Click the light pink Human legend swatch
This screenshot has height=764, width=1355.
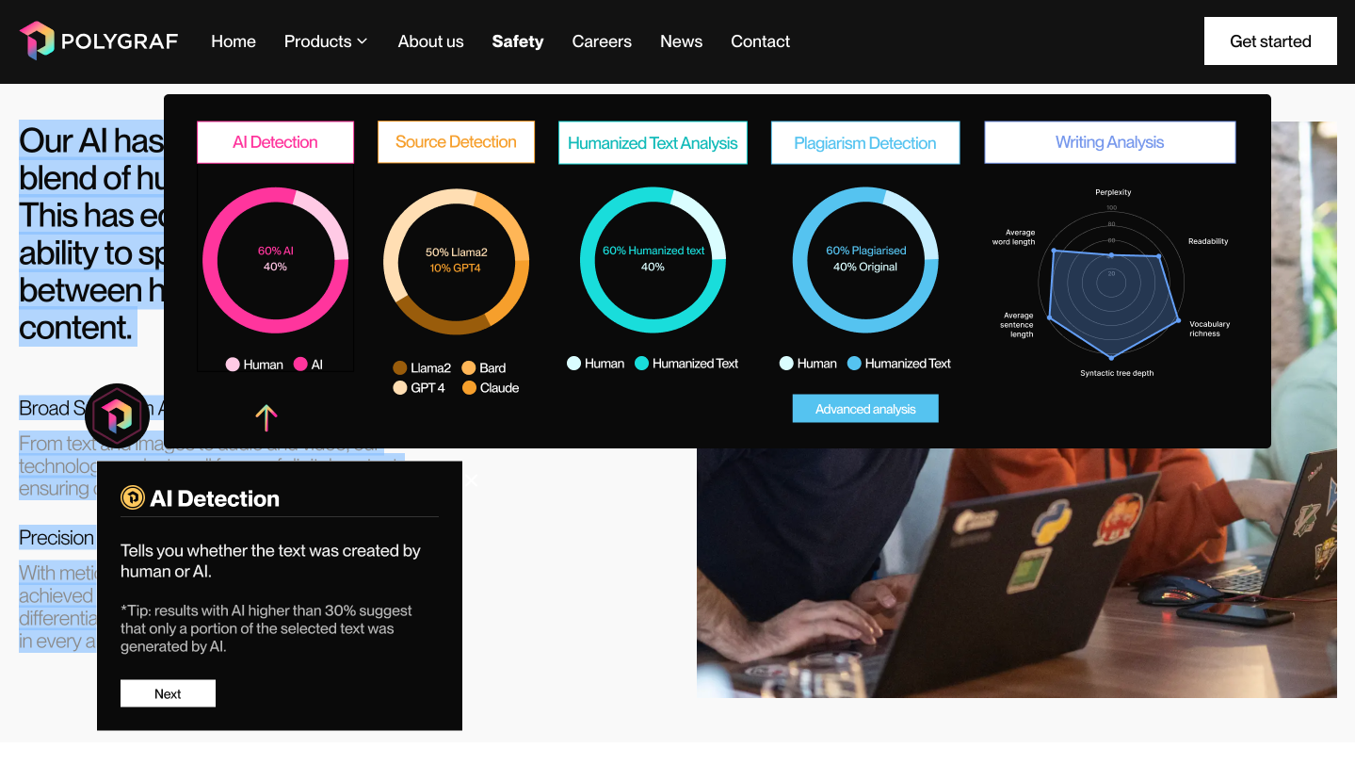[x=233, y=365]
